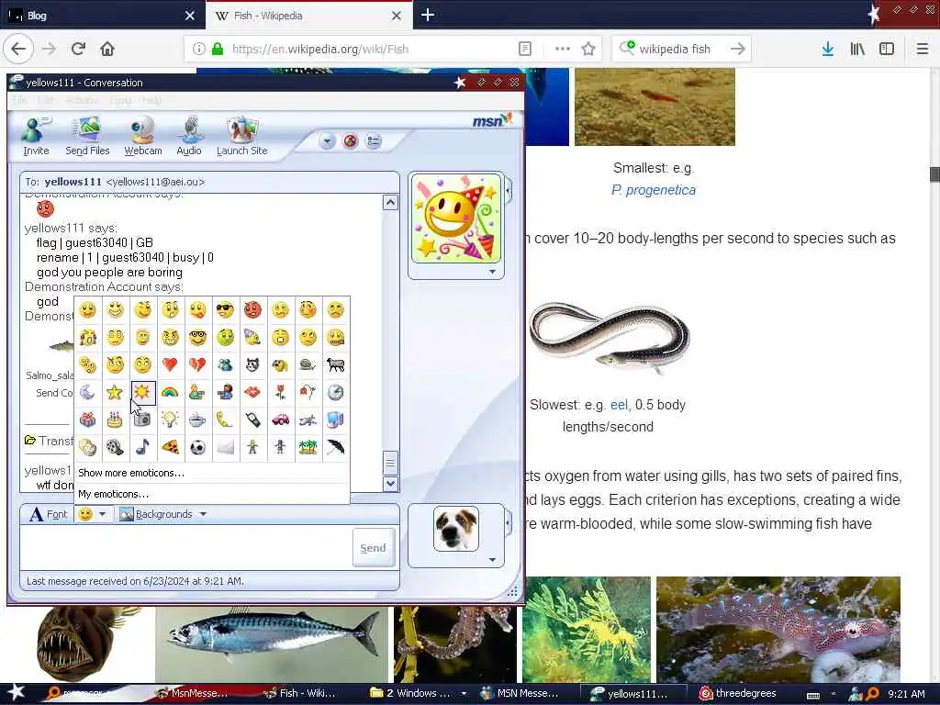Click the MSN Messenger buddies emoticon
Viewport: 940px width, 705px height.
coord(225,364)
